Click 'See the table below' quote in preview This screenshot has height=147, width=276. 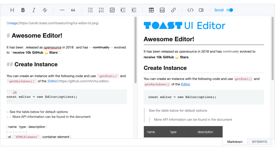click(x=178, y=111)
